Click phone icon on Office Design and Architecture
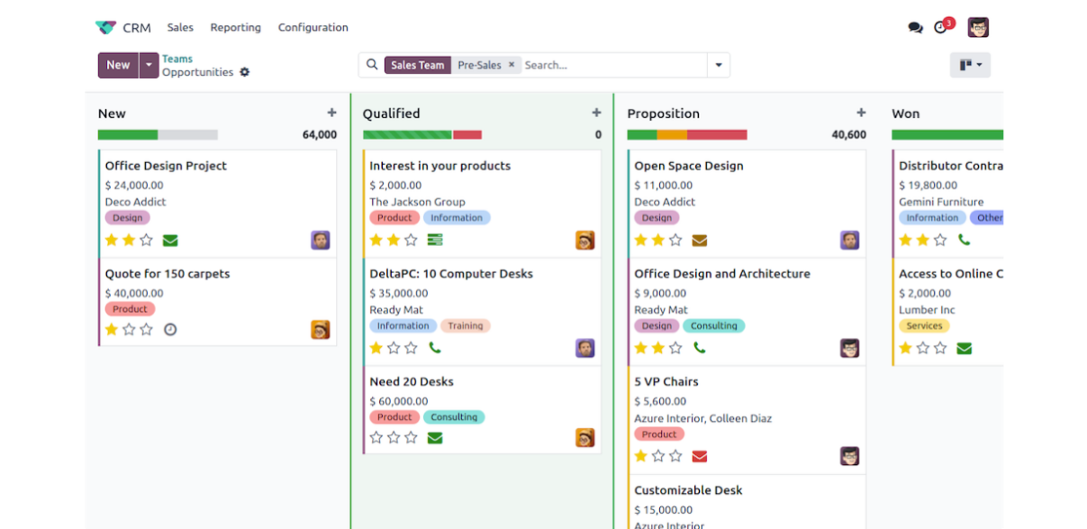 tap(700, 348)
